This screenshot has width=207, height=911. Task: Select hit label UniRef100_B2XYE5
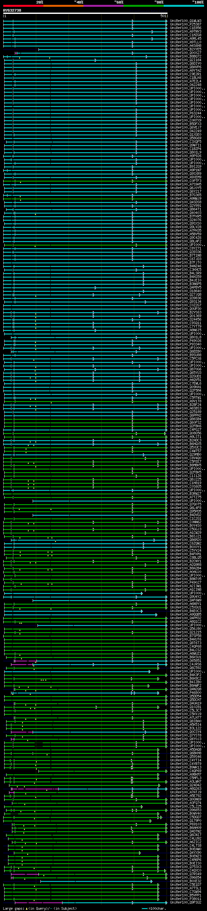186,49
